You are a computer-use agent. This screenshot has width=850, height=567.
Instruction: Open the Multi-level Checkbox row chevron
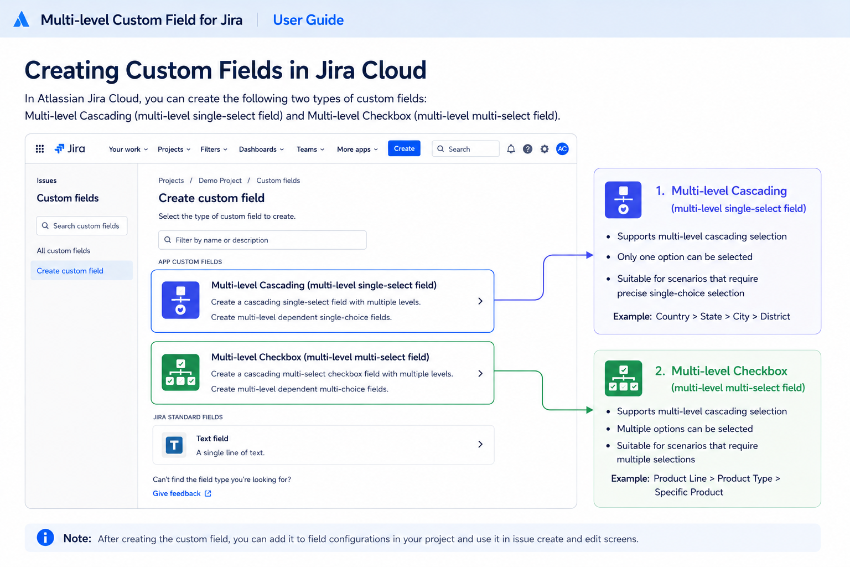[x=480, y=373]
